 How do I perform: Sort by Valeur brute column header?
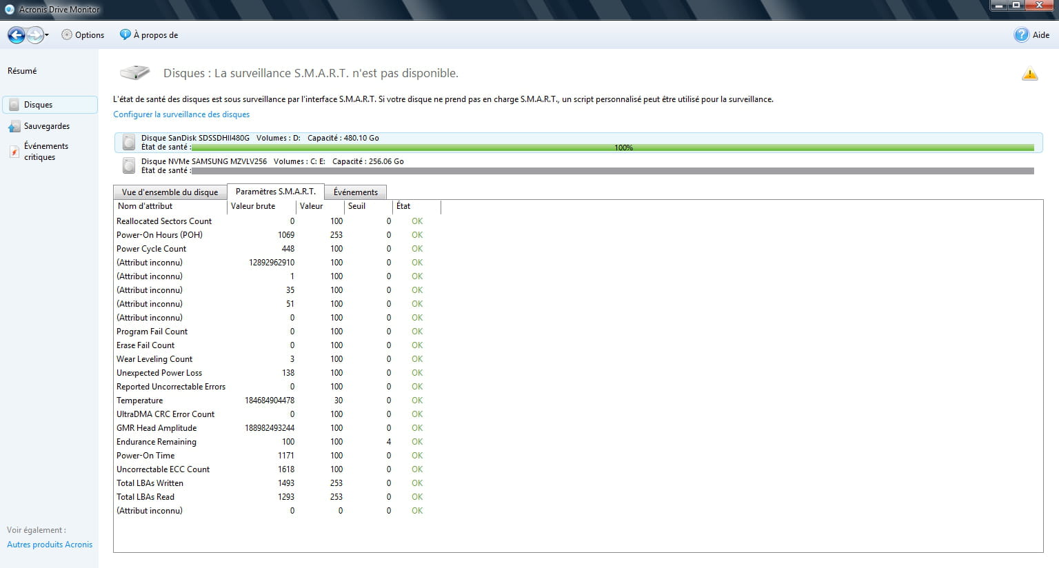coord(253,206)
